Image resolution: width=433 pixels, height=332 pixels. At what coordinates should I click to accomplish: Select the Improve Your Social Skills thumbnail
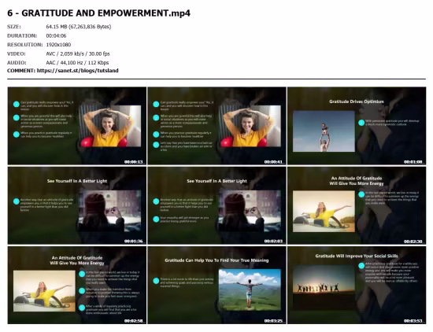coord(357,285)
